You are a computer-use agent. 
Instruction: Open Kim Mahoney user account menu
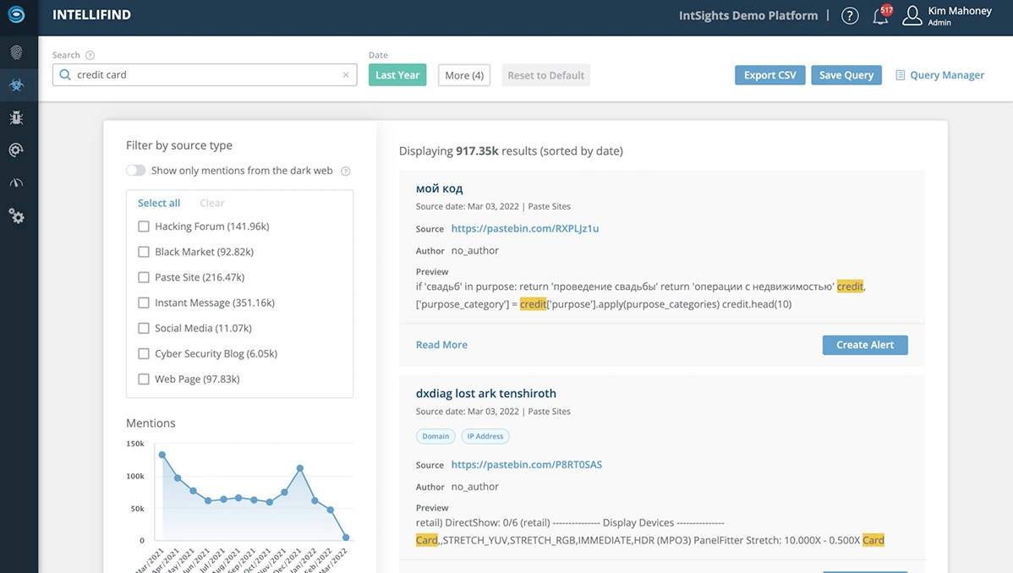(947, 16)
